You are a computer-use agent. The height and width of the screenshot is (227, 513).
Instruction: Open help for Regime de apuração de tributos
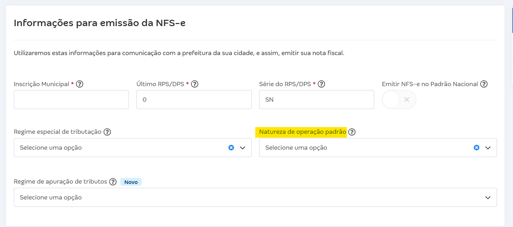tap(113, 181)
